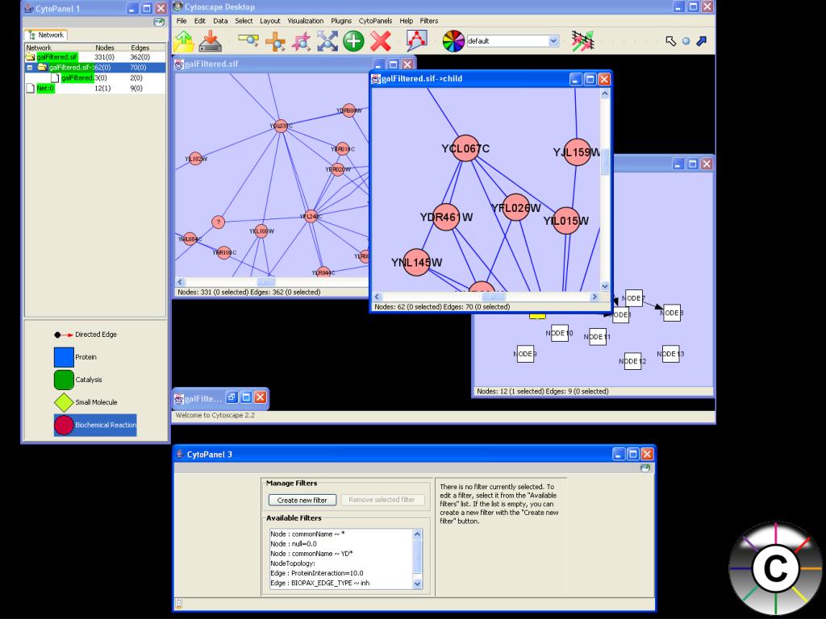Click the zoom selected region icon
The image size is (826, 619).
click(302, 41)
